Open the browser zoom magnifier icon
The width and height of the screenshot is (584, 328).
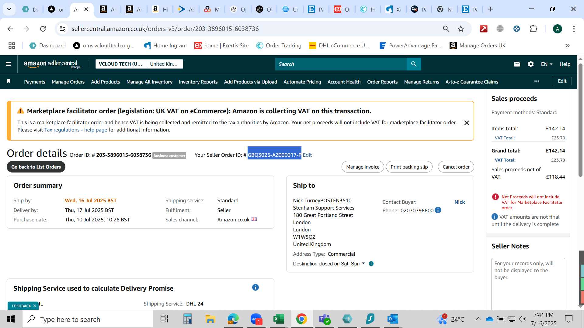pos(446,29)
